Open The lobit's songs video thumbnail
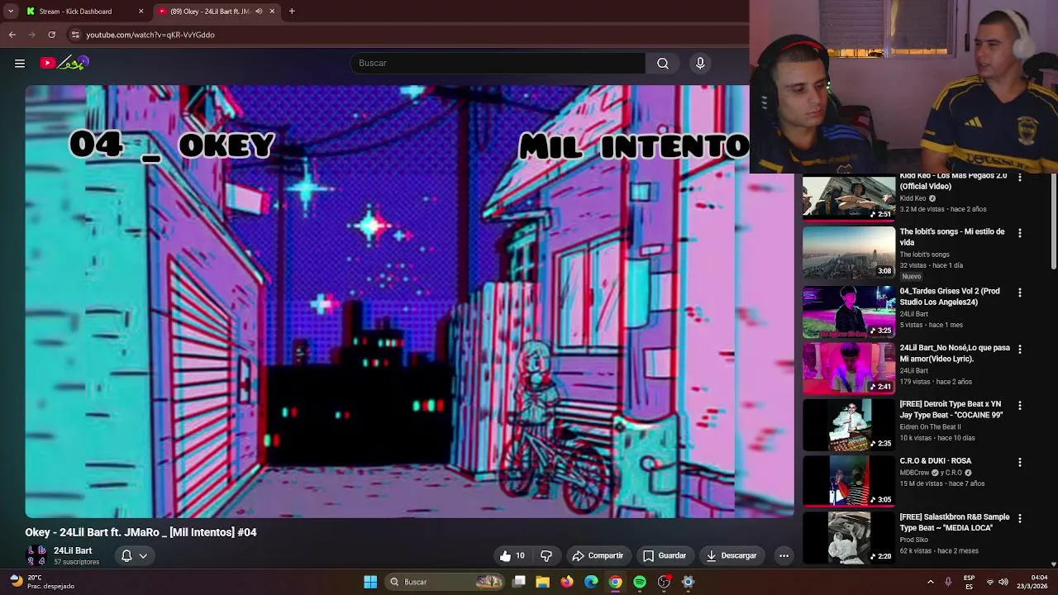1058x595 pixels. 849,253
